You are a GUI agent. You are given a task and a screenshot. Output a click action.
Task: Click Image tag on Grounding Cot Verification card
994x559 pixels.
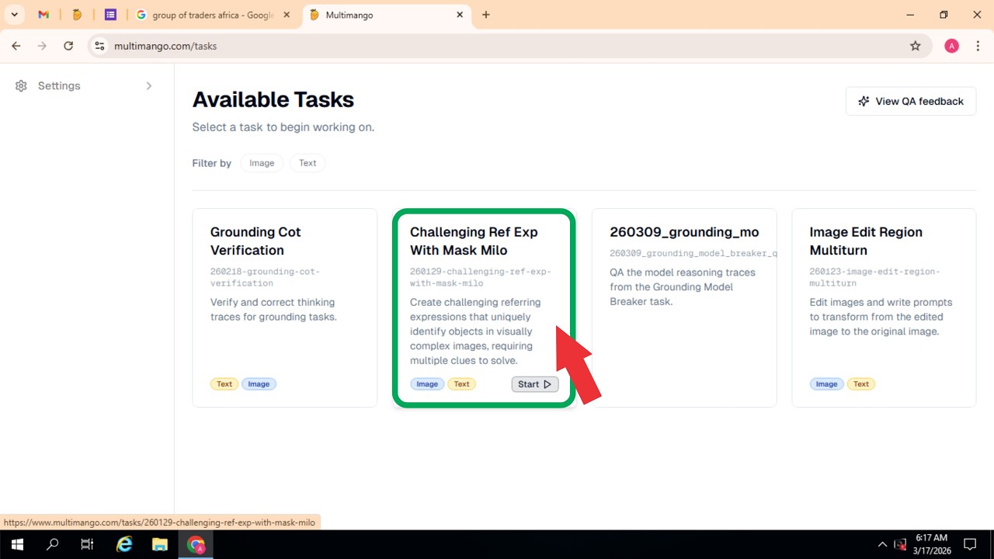259,384
